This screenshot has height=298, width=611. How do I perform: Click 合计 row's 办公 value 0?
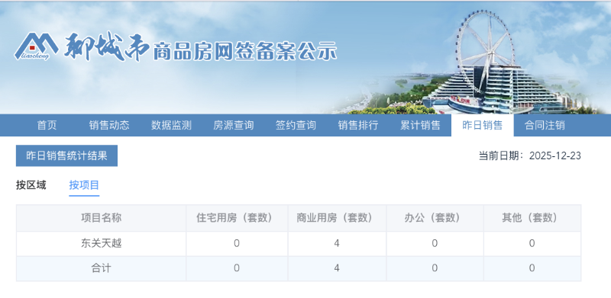(435, 268)
